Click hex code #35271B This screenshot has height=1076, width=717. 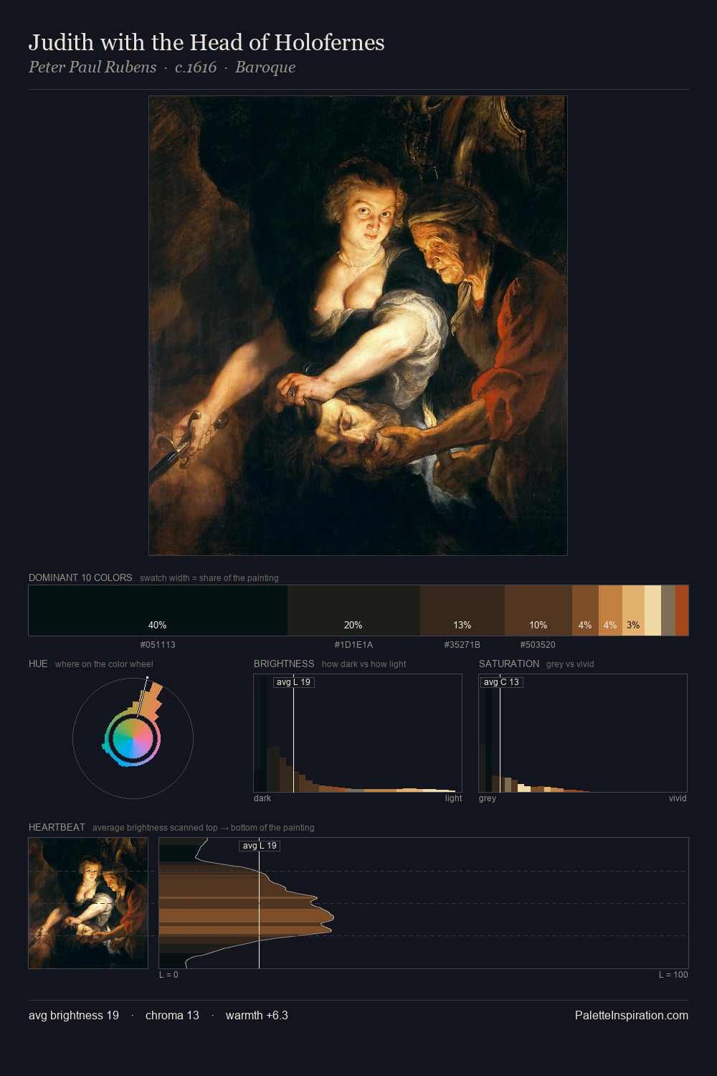(x=462, y=645)
